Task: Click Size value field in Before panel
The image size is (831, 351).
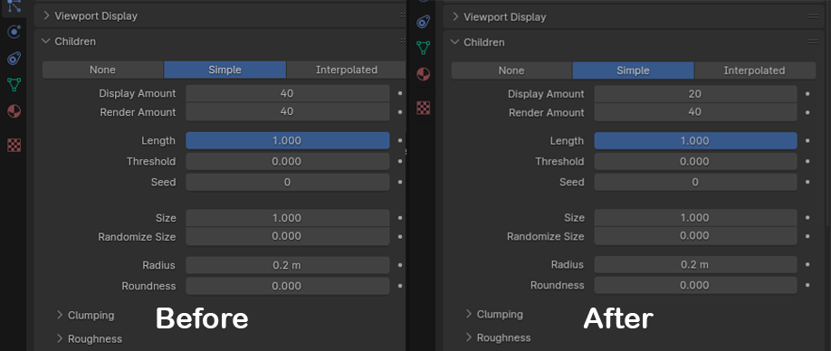Action: [287, 218]
